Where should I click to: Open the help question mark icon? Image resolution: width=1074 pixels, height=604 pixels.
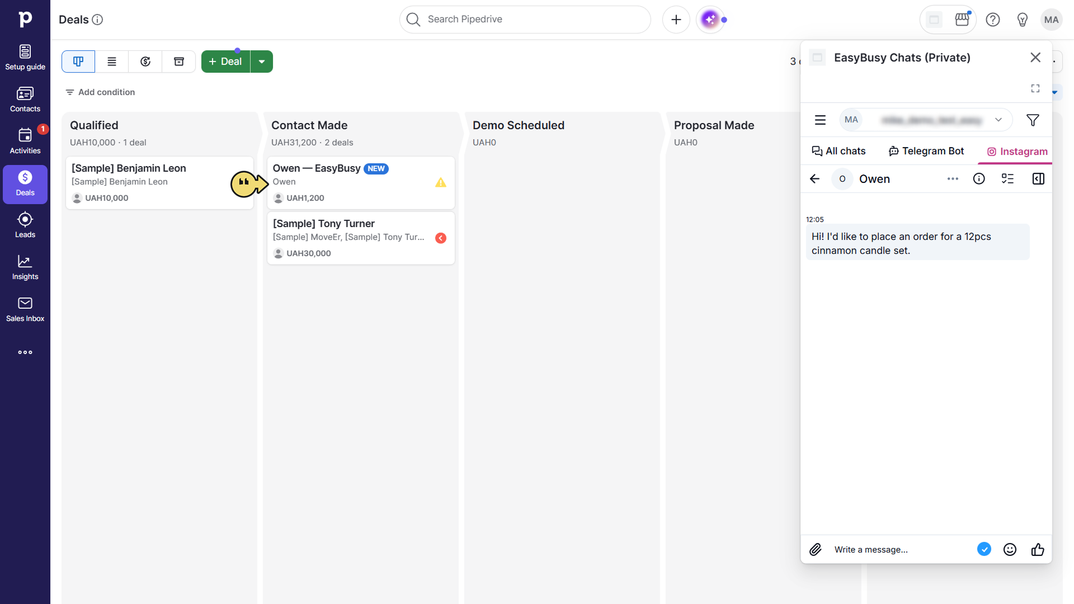(x=993, y=20)
